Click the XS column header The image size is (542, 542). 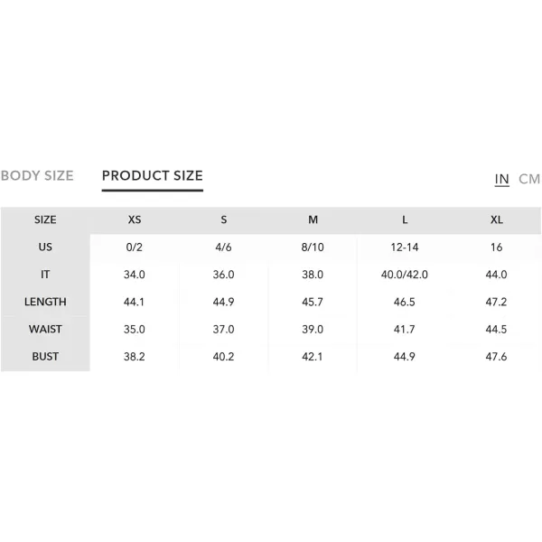[135, 220]
